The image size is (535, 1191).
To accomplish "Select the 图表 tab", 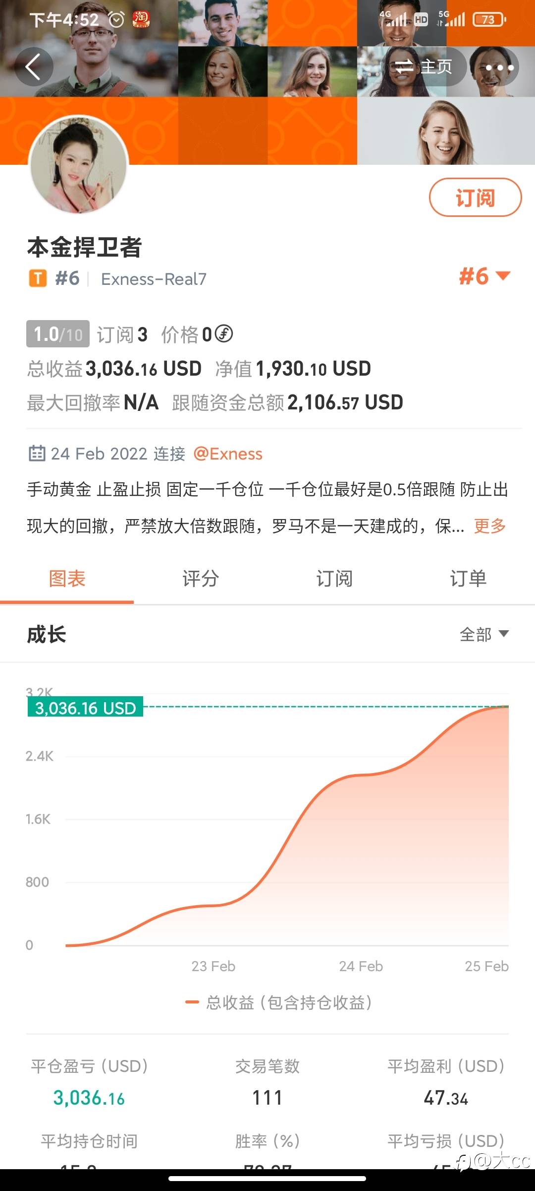I will (x=67, y=579).
